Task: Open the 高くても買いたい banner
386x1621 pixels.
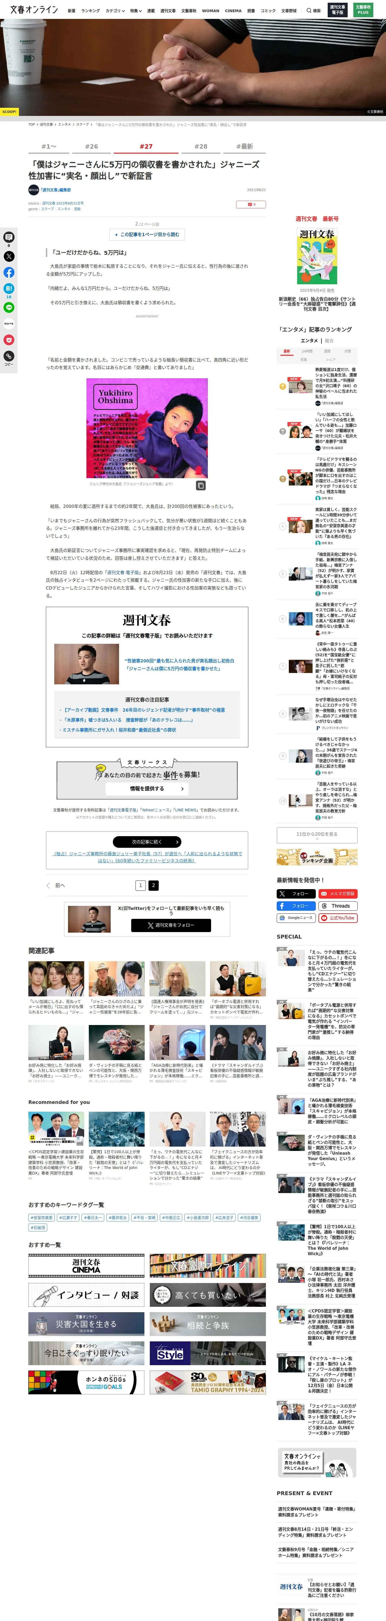Action: pos(208,1294)
